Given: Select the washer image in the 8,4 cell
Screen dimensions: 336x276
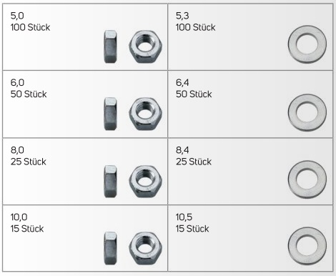Looking at the screenshot, I should [x=307, y=179].
